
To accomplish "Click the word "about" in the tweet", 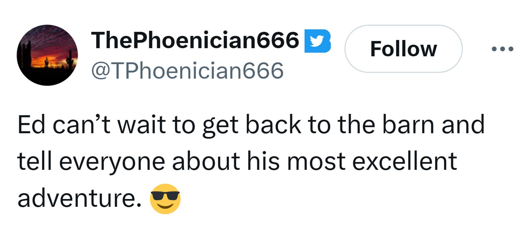I will [x=206, y=161].
